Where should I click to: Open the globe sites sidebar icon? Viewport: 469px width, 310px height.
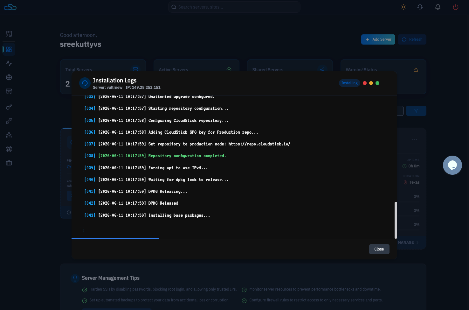(x=9, y=77)
